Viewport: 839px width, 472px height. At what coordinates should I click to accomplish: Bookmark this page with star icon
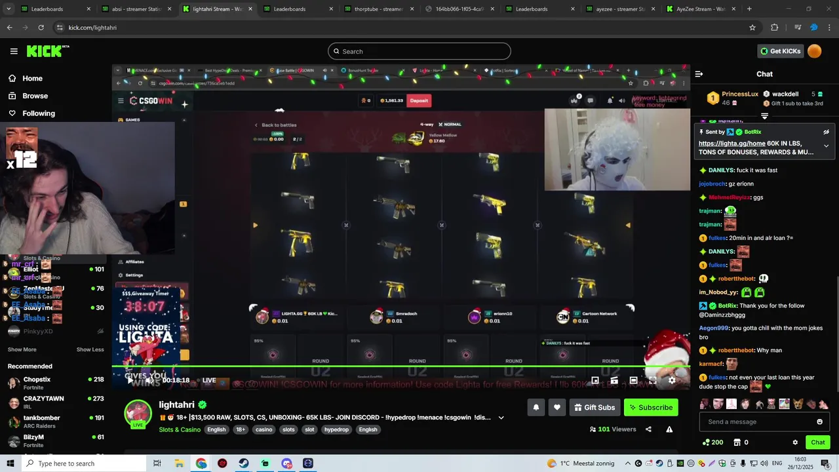(752, 28)
